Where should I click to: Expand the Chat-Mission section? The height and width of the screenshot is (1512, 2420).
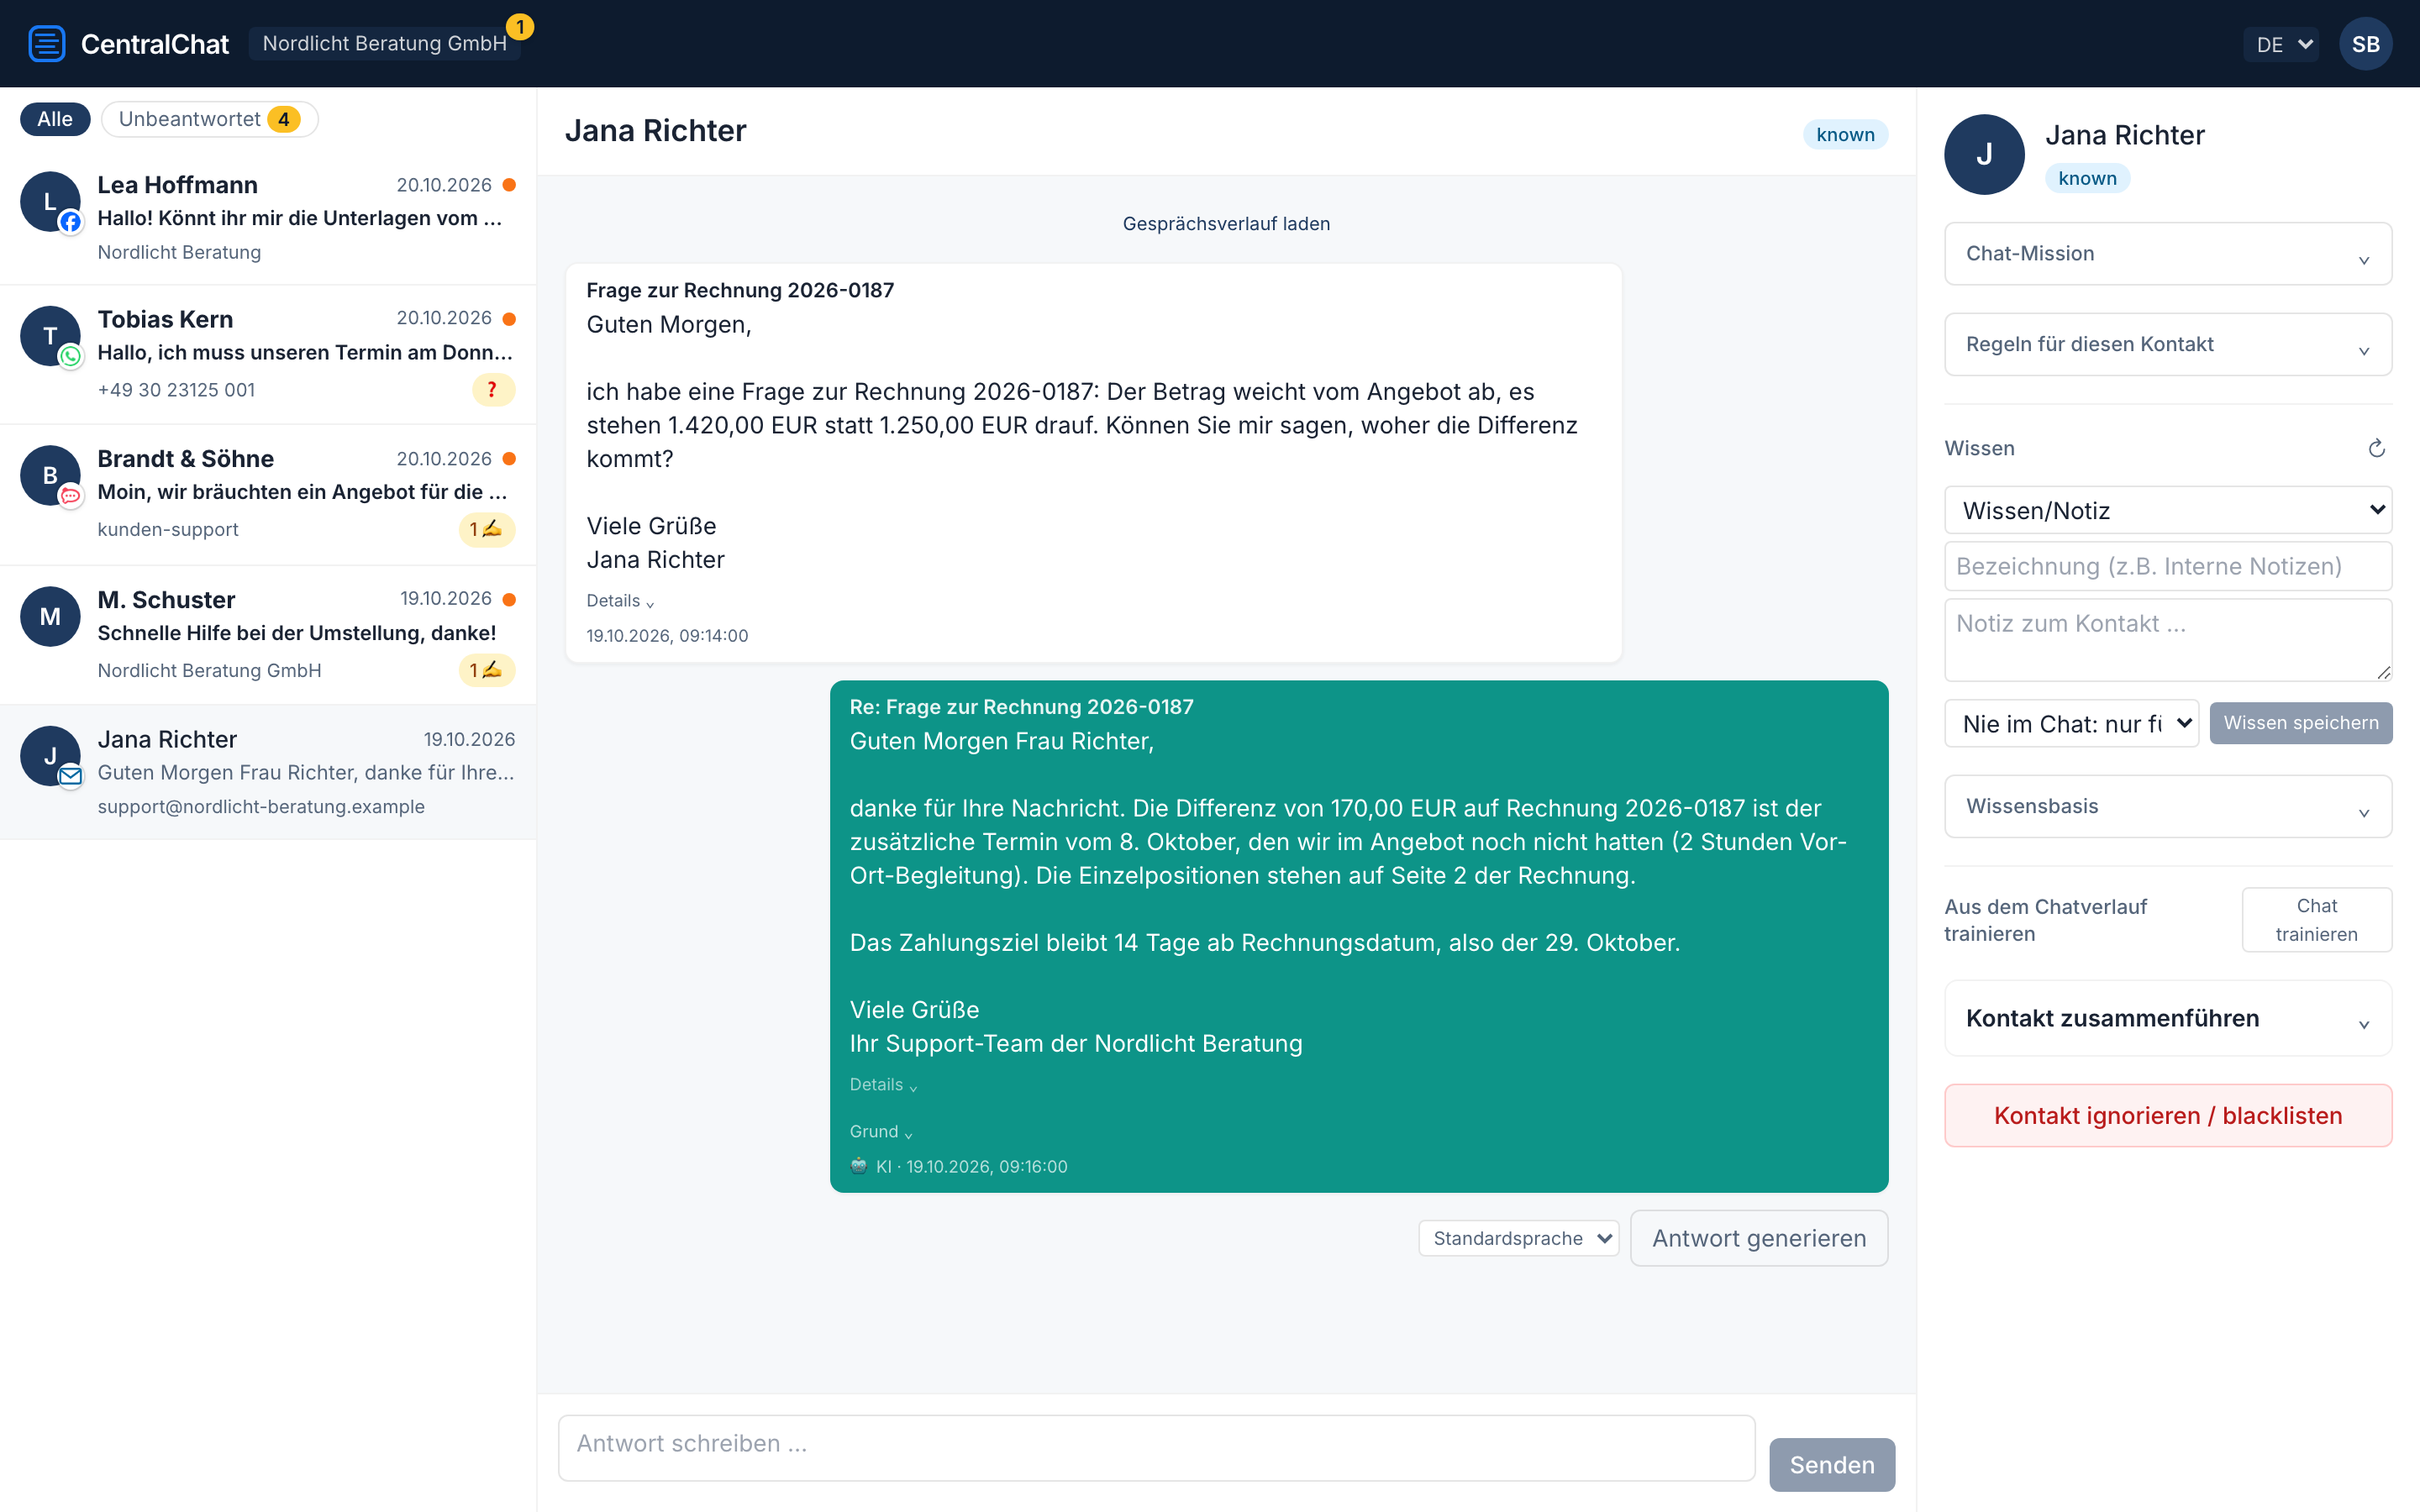[x=2168, y=254]
